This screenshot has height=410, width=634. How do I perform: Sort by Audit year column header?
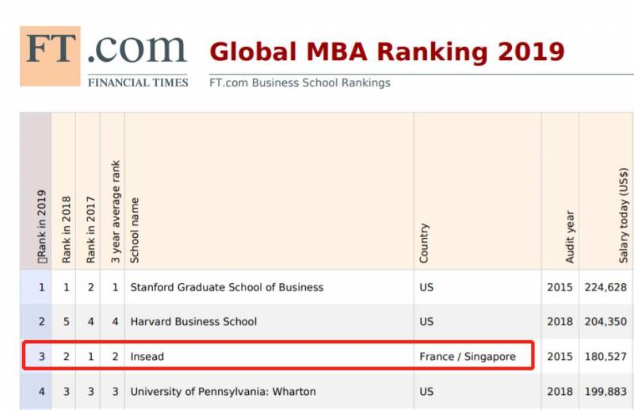(x=571, y=237)
